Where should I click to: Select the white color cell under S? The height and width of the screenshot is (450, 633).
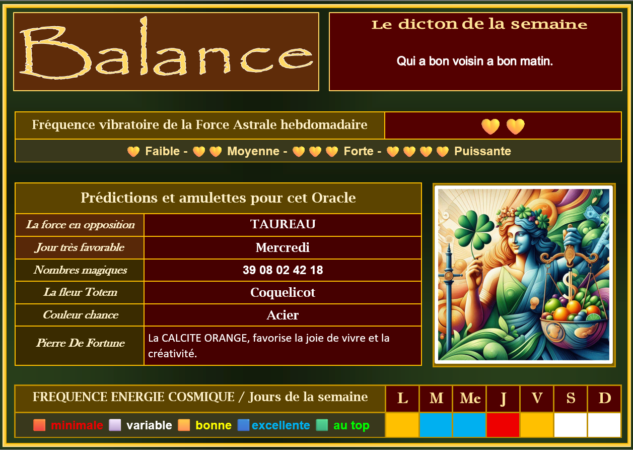tap(571, 425)
